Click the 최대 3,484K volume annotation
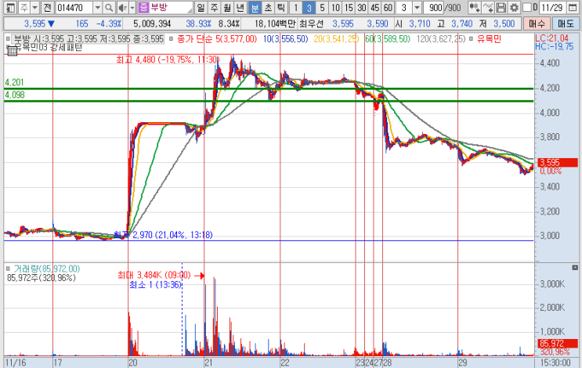This screenshot has width=582, height=368. [154, 275]
